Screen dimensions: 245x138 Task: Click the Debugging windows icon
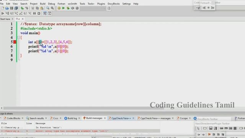pos(45,13)
